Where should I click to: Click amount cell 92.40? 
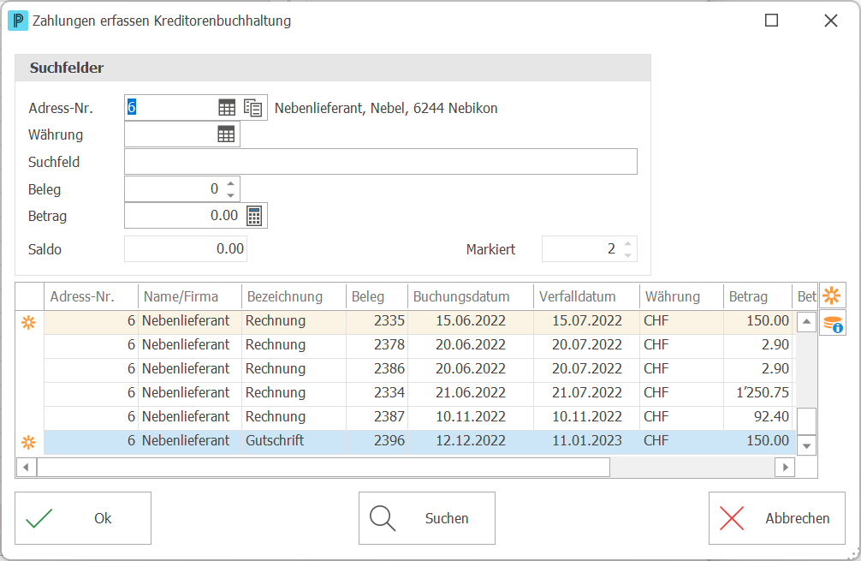757,417
